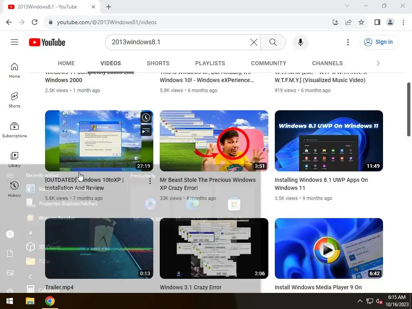This screenshot has height=309, width=412.
Task: Open action menu for 10toXP video
Action: [x=150, y=181]
